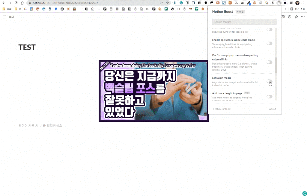
Task: Click the PRO lock badge in Notion Boost
Action: (240, 11)
